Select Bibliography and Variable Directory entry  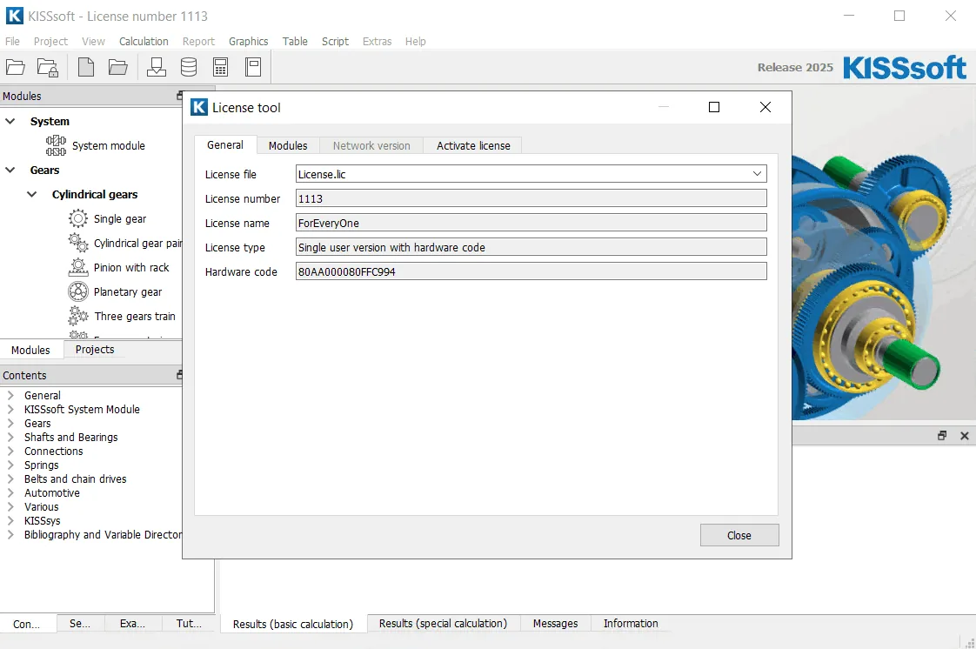[103, 534]
